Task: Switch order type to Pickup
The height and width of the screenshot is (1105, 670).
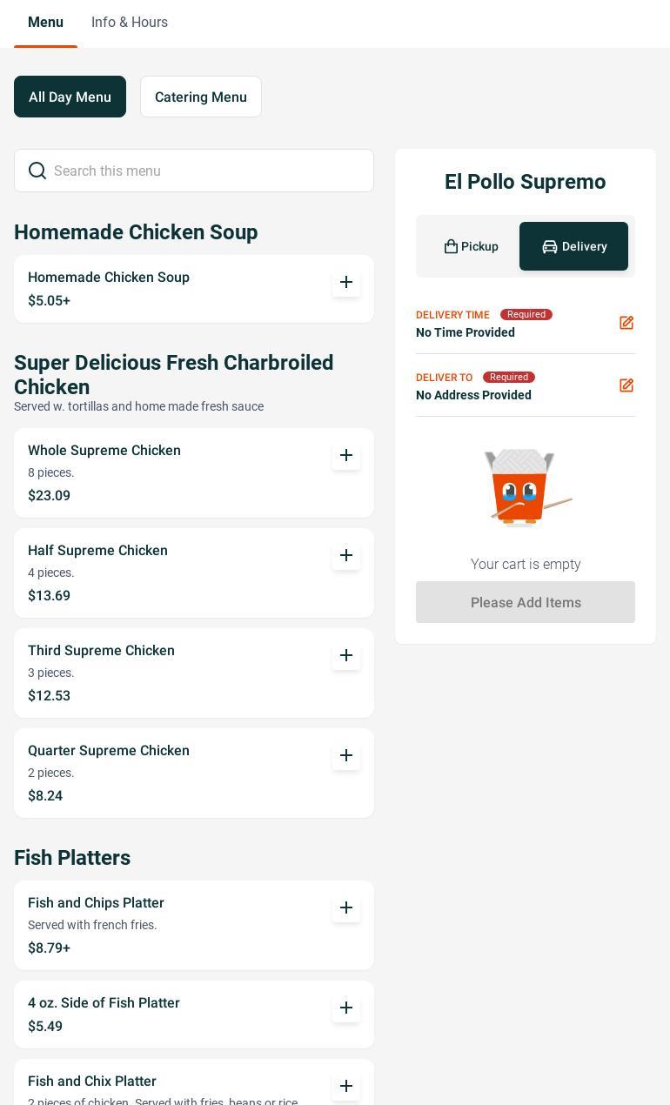Action: click(x=471, y=246)
